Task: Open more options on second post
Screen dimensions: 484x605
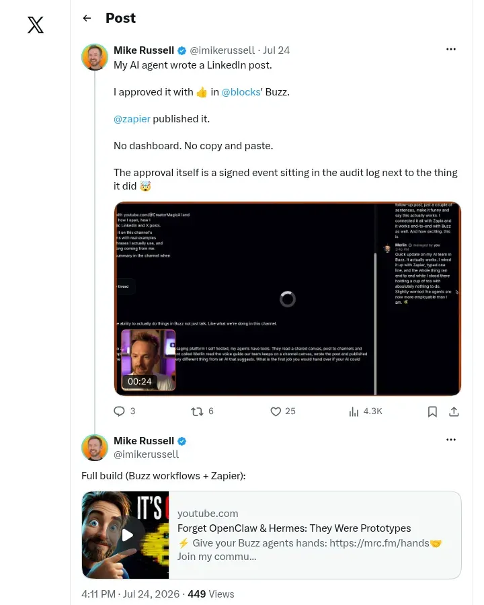Action: click(451, 440)
